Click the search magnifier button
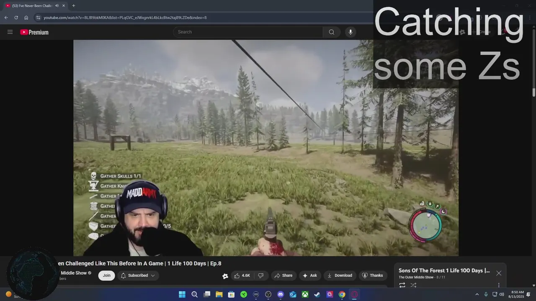 [332, 32]
